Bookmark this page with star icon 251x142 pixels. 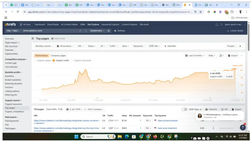pyautogui.click(x=201, y=12)
